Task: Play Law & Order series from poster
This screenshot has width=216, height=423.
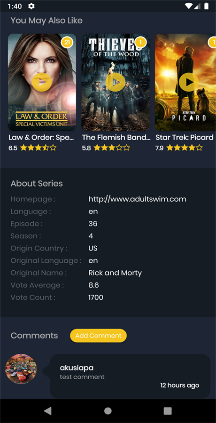Action: tap(42, 82)
